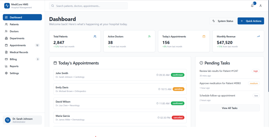Click the Monthly Revenue trend icon

pyautogui.click(x=258, y=37)
